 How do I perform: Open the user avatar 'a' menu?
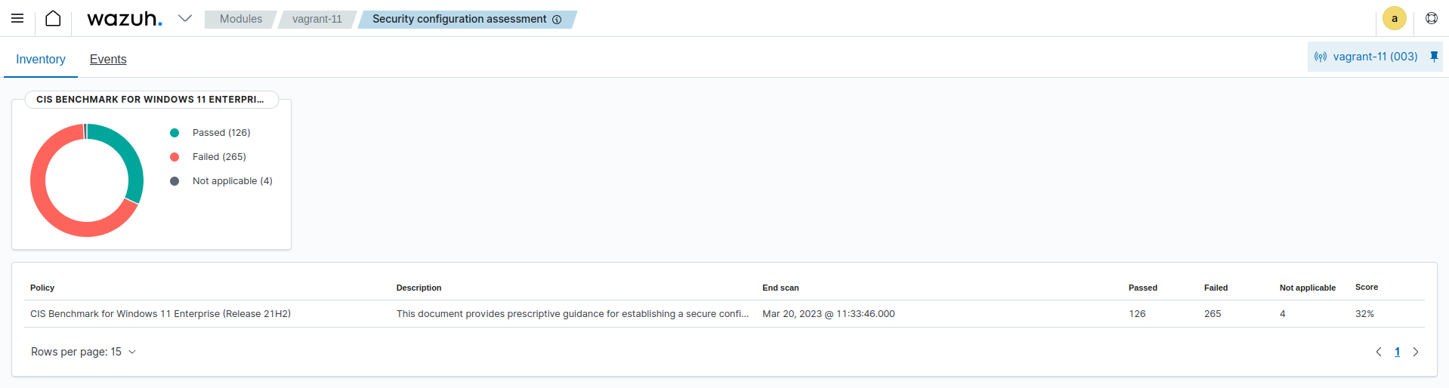coord(1394,18)
